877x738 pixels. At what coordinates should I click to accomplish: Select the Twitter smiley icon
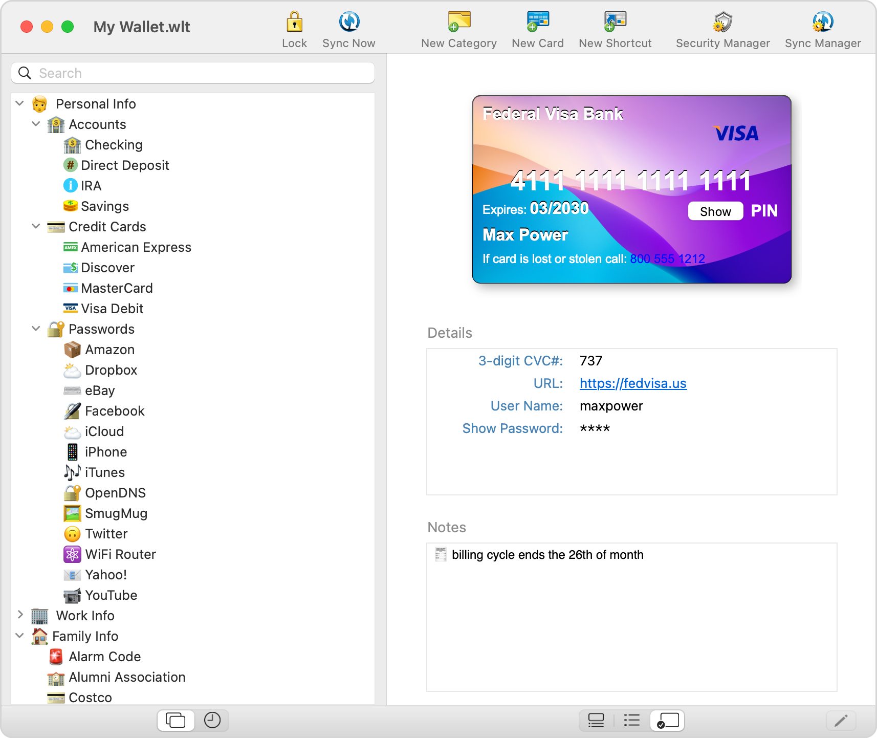coord(72,534)
